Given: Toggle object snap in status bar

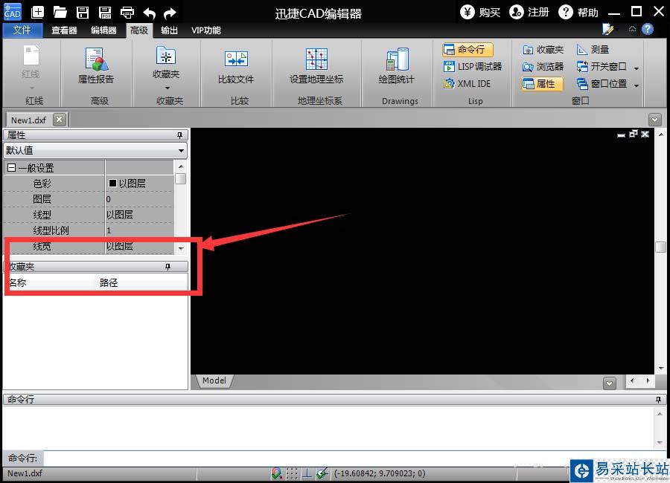Looking at the screenshot, I should tap(276, 473).
